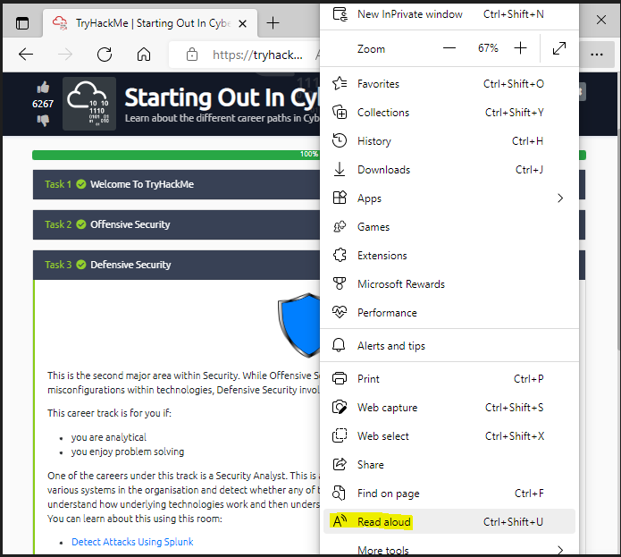Image resolution: width=621 pixels, height=557 pixels.
Task: Click the Collections icon
Action: [x=340, y=112]
